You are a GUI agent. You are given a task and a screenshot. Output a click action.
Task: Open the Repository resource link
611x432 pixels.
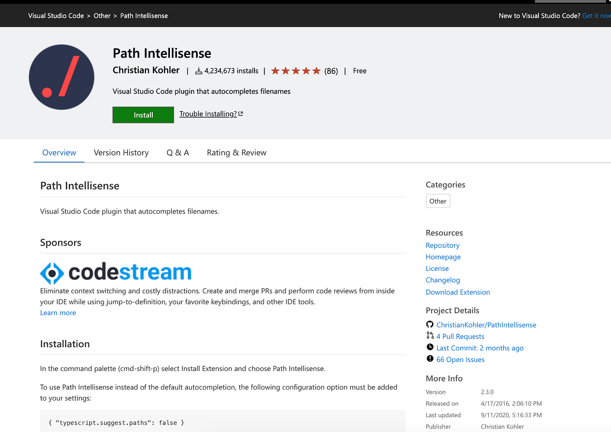(442, 245)
